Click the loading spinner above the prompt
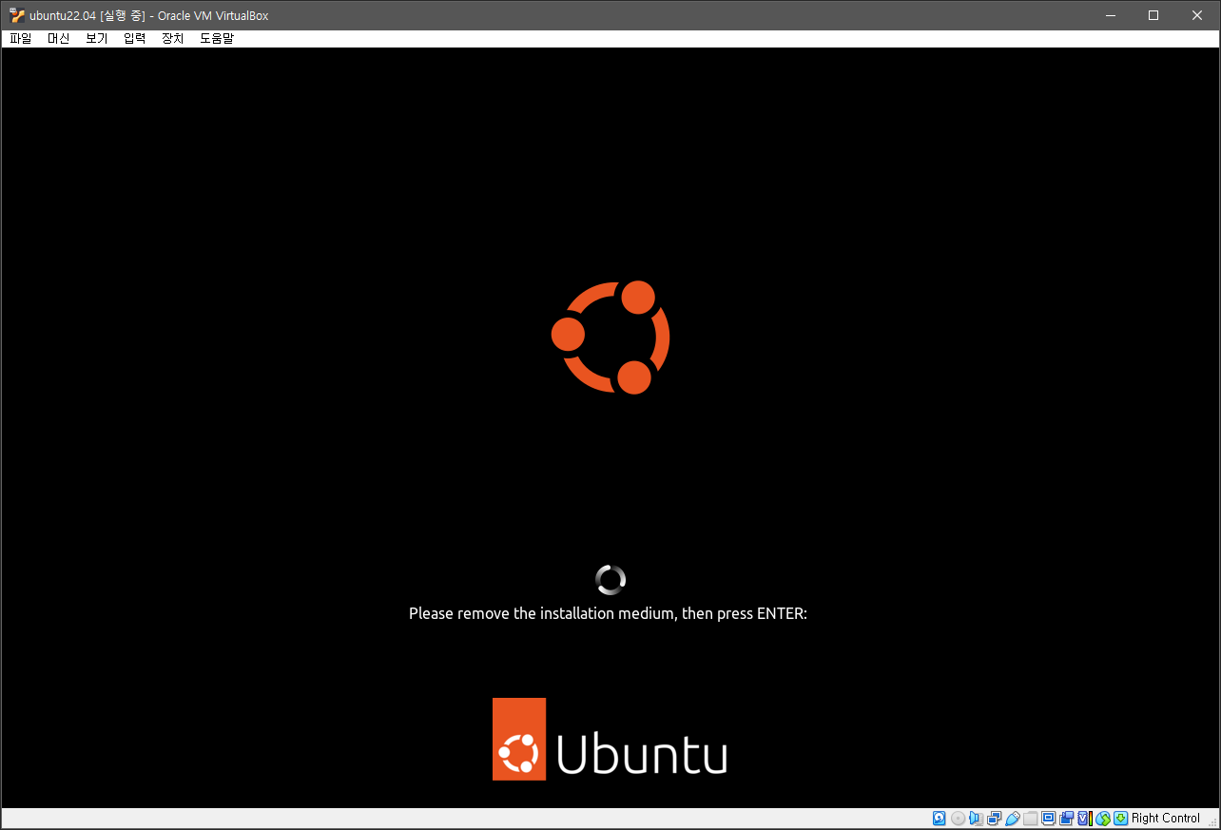1221x830 pixels. [610, 580]
